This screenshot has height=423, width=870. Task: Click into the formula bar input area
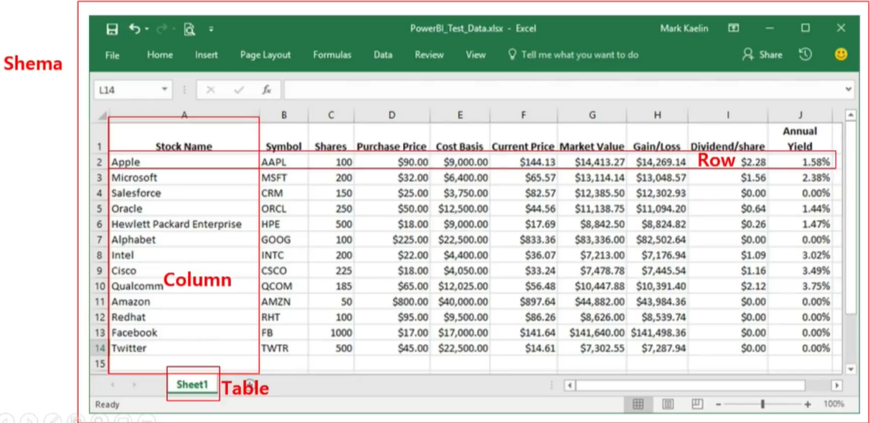(563, 90)
